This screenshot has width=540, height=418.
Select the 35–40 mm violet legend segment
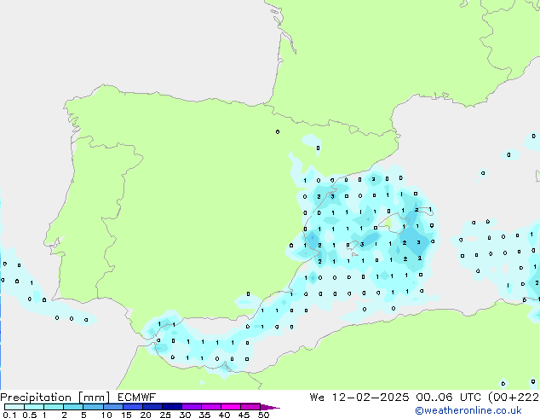point(210,407)
